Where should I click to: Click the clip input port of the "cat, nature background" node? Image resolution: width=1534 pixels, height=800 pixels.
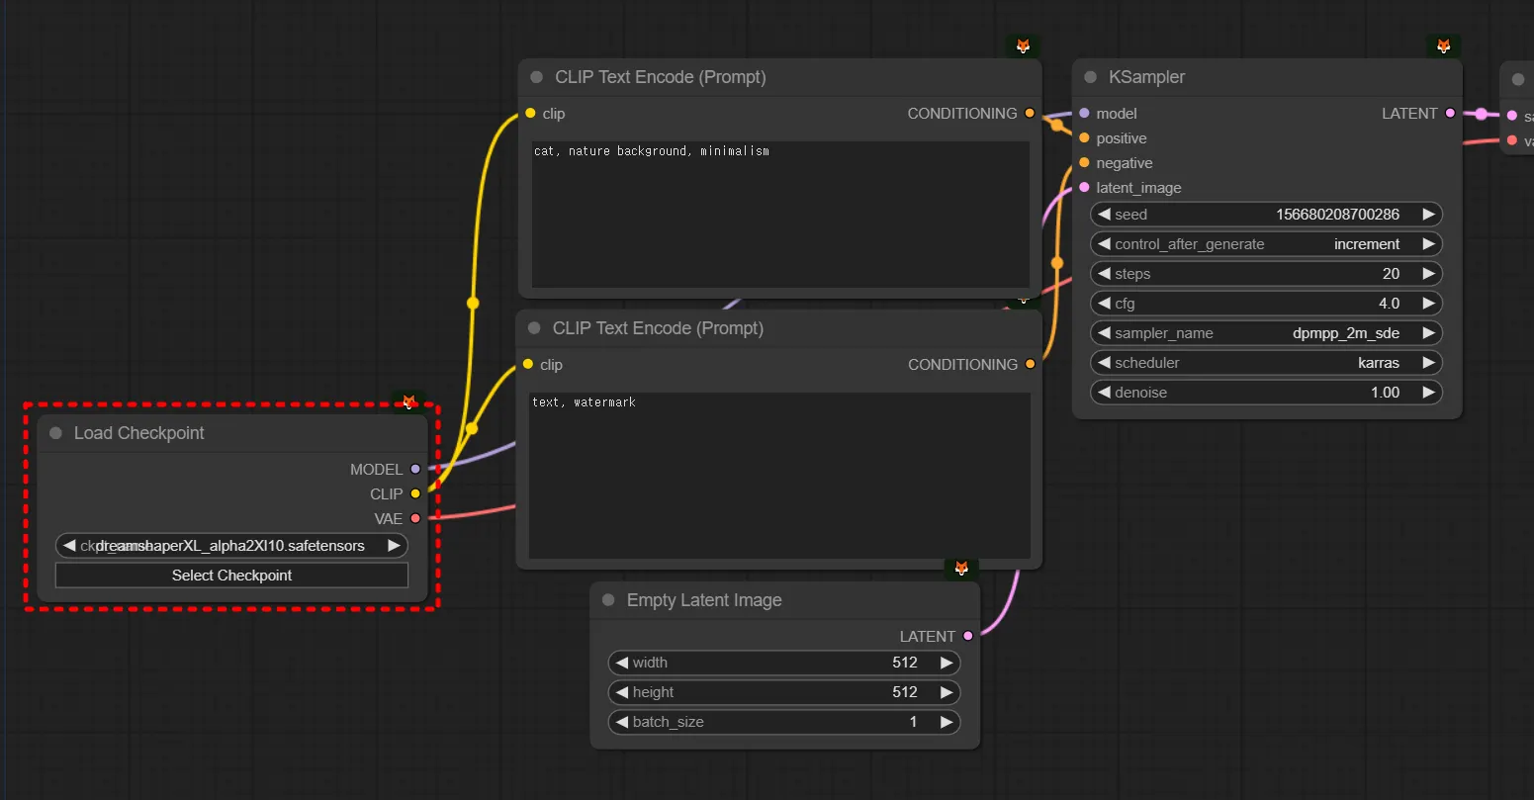(531, 114)
